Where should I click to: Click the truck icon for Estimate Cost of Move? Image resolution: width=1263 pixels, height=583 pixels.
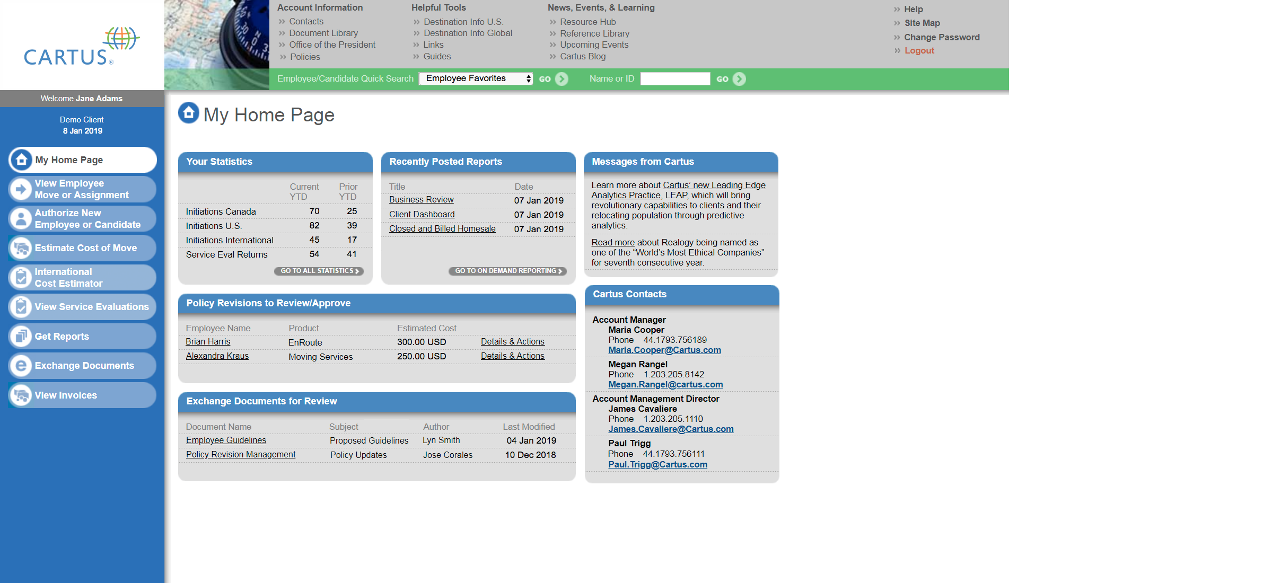[21, 248]
